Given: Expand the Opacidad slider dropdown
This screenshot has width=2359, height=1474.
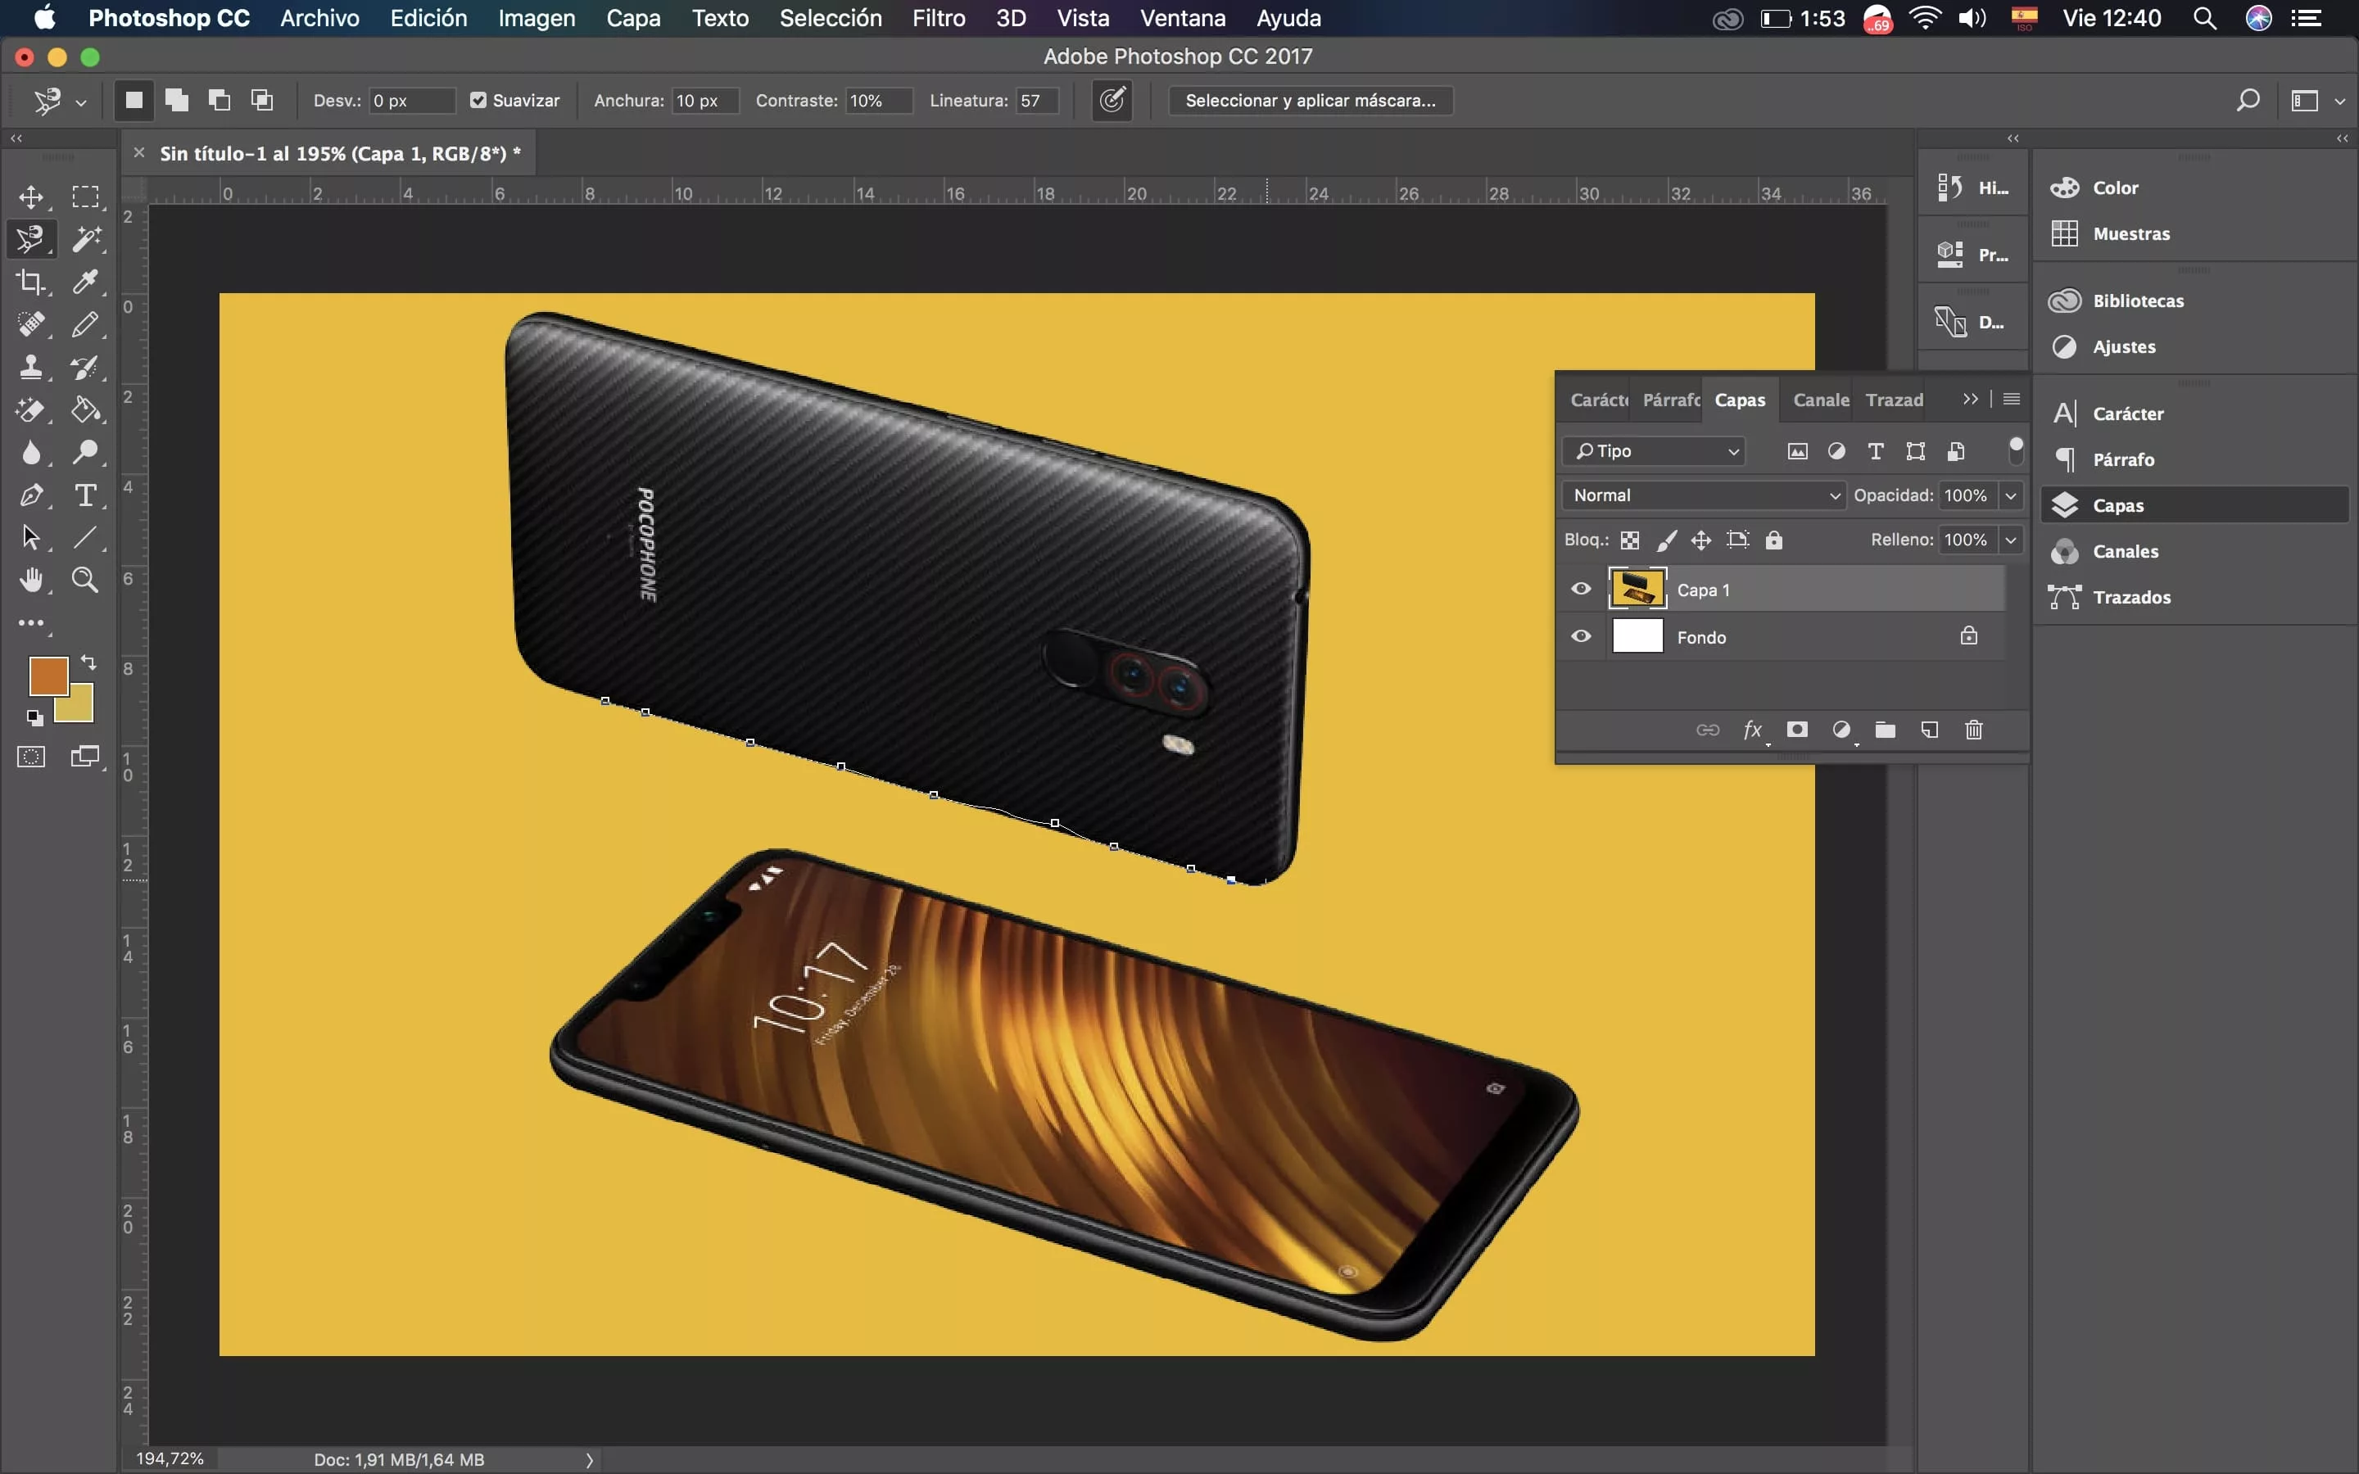Looking at the screenshot, I should click(2010, 495).
